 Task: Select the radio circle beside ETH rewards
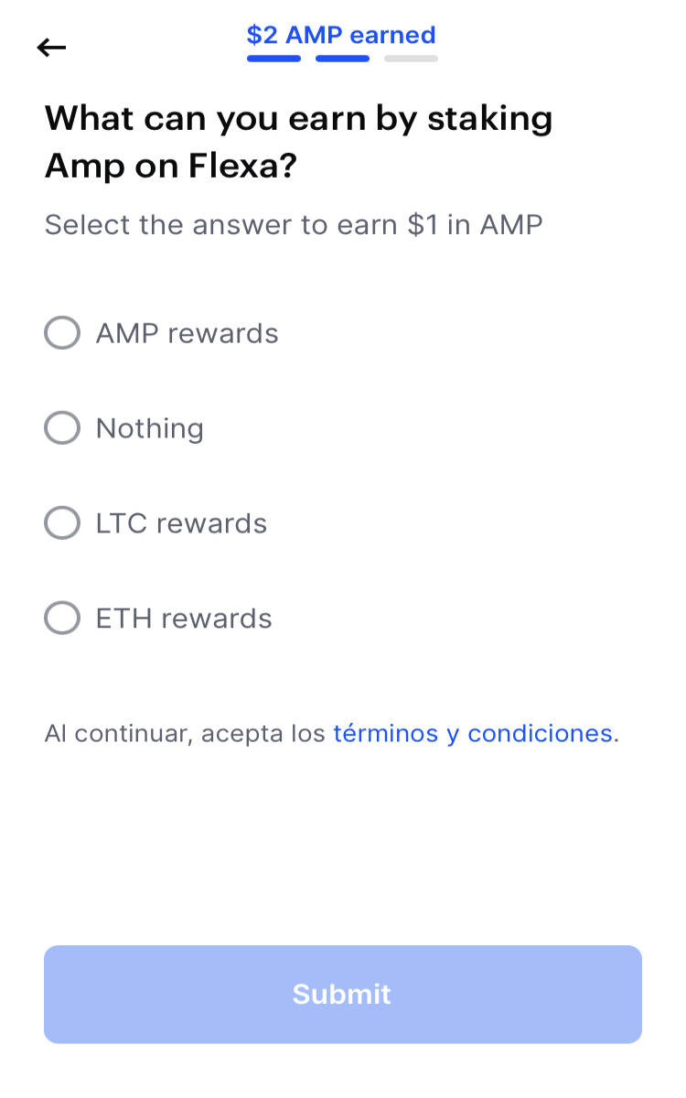click(62, 619)
